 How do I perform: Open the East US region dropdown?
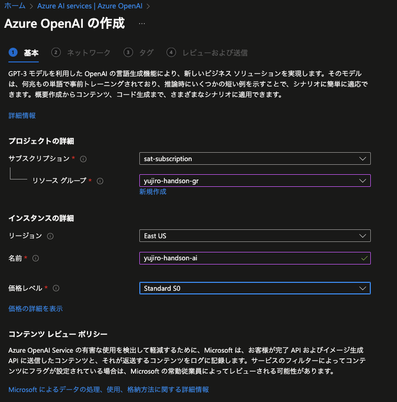[x=255, y=236]
